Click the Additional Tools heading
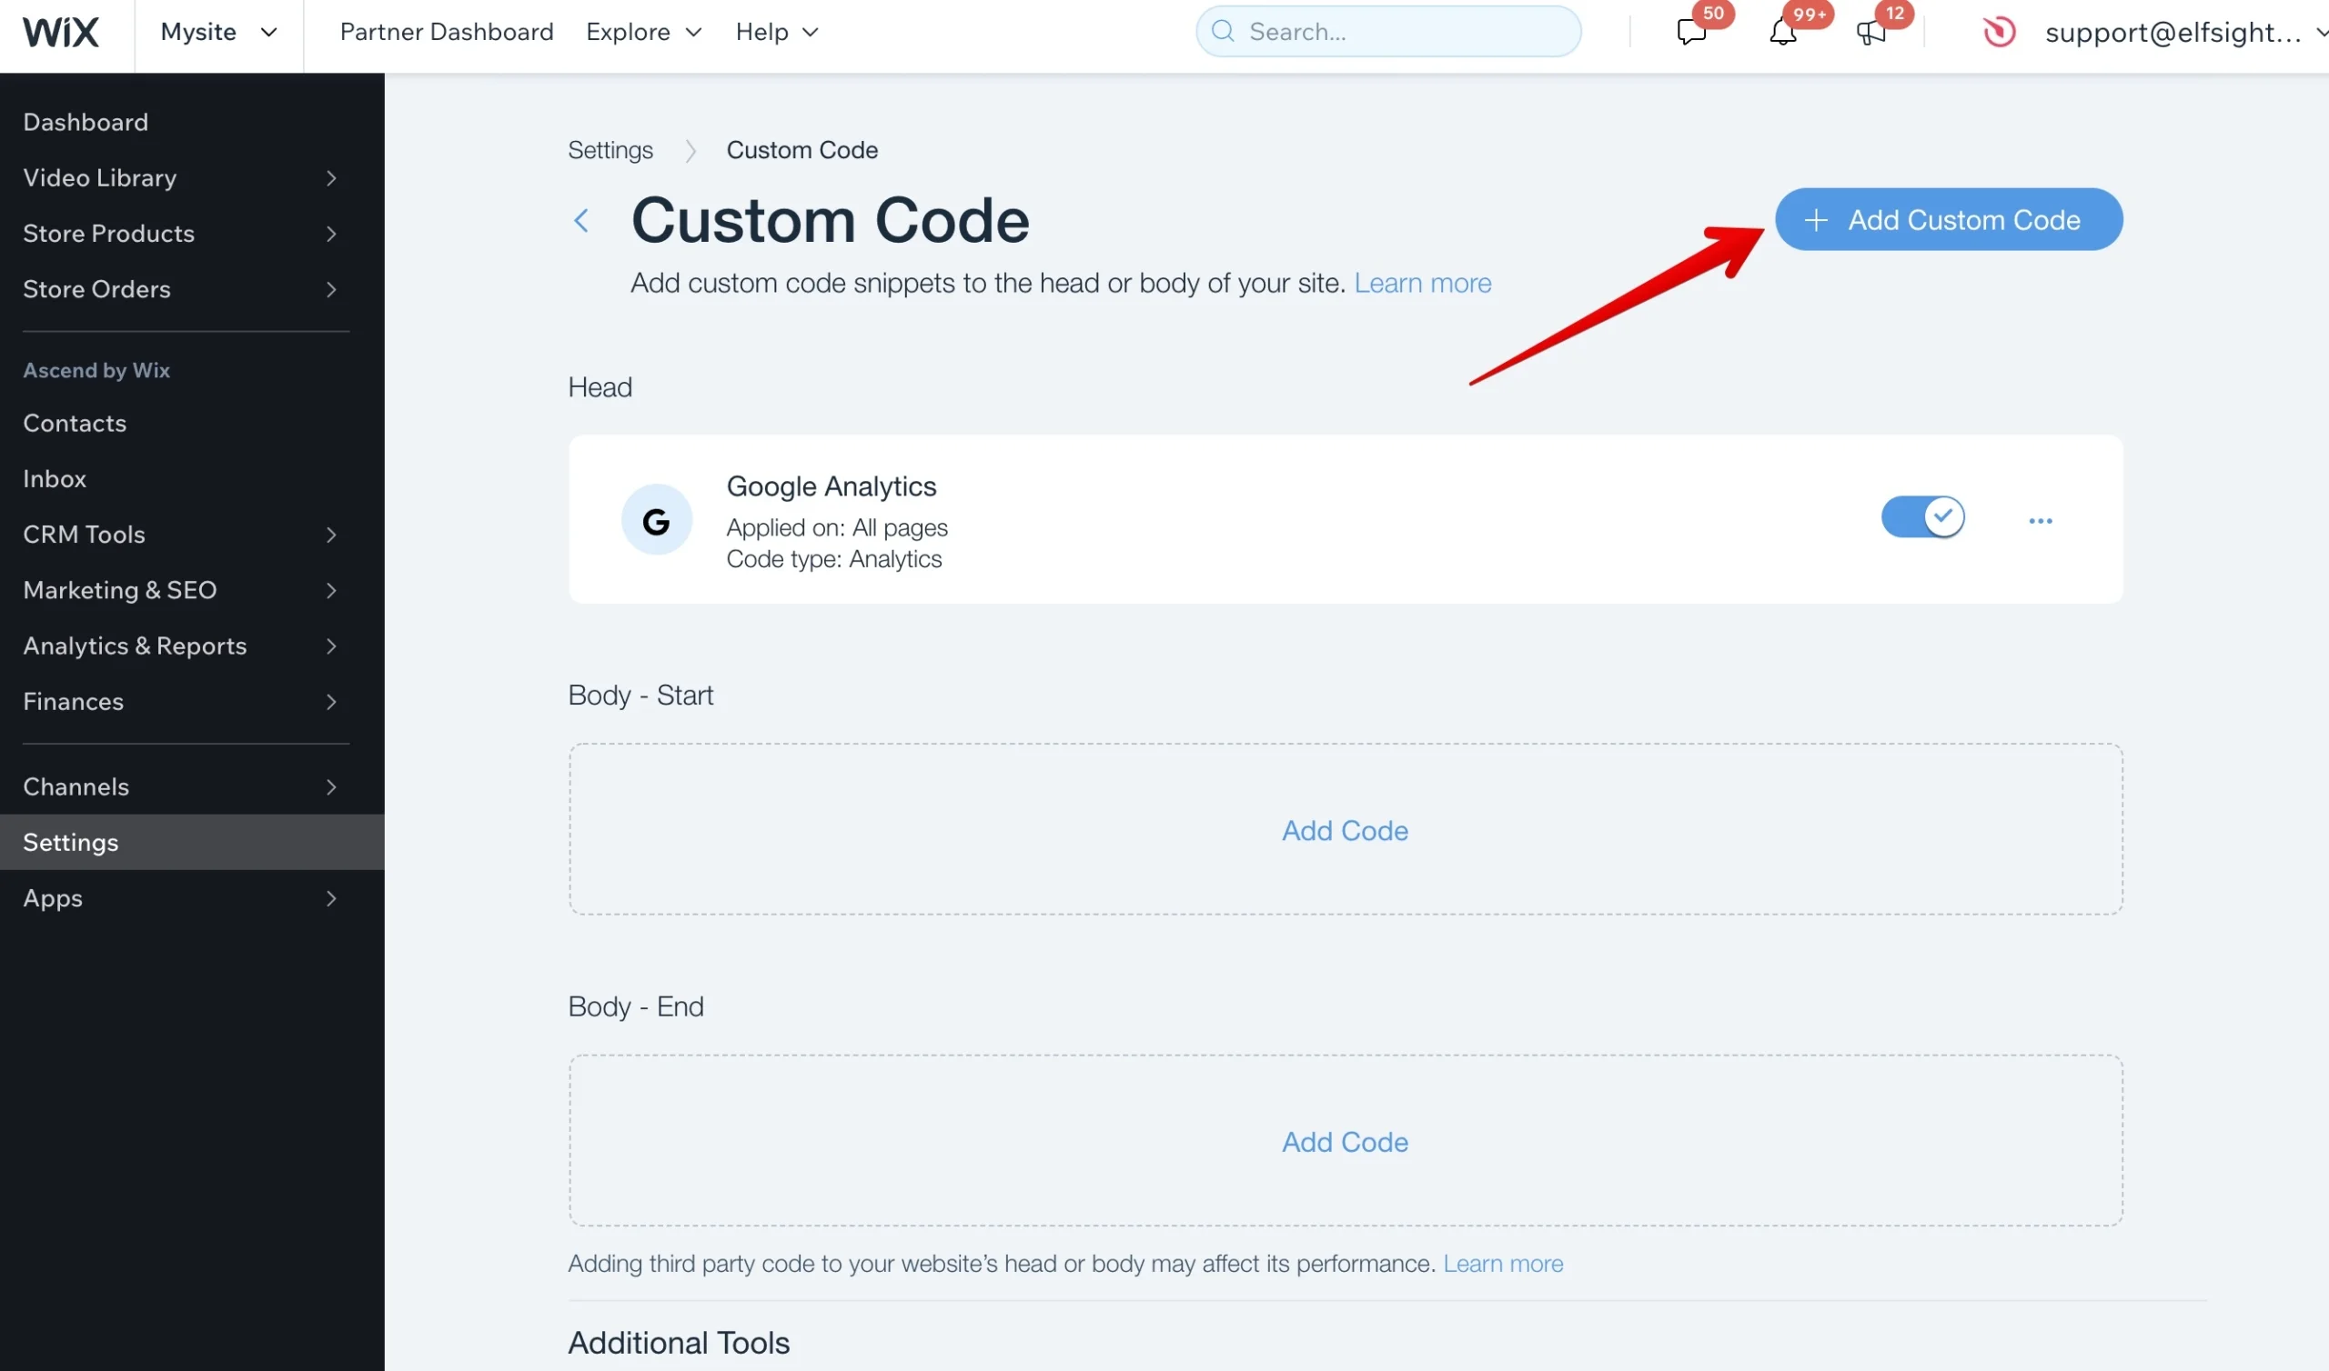 [679, 1342]
